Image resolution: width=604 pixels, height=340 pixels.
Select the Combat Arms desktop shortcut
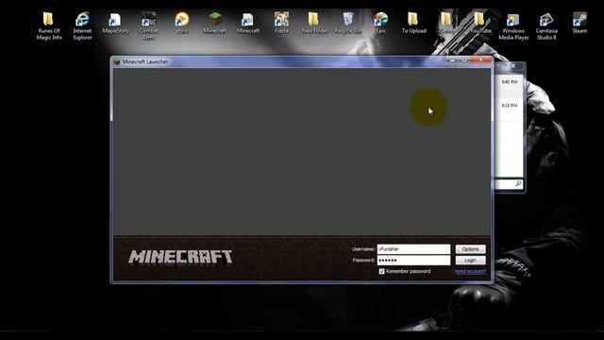tap(148, 25)
